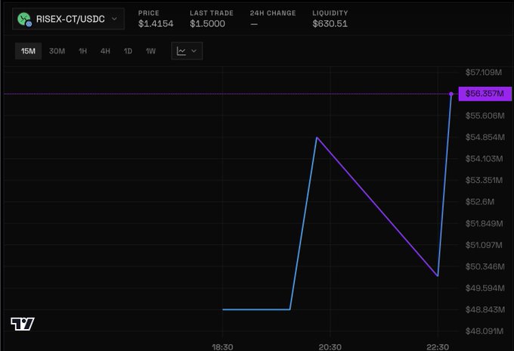Click the $53.351M axis label
The image size is (514, 351).
pyautogui.click(x=484, y=181)
